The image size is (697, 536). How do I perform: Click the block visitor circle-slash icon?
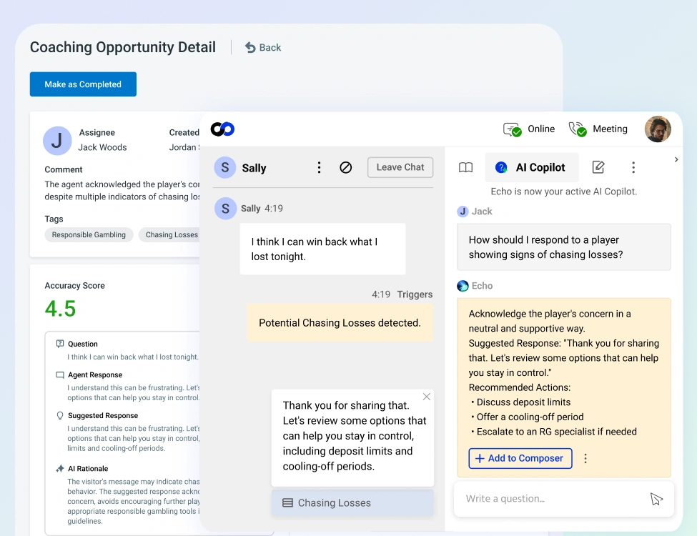345,167
